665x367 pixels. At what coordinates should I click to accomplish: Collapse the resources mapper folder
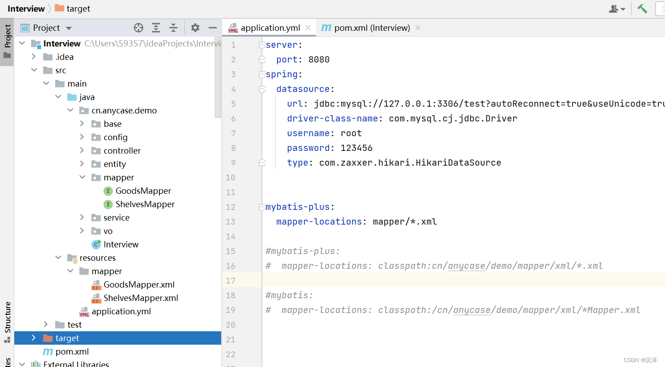[x=70, y=271]
